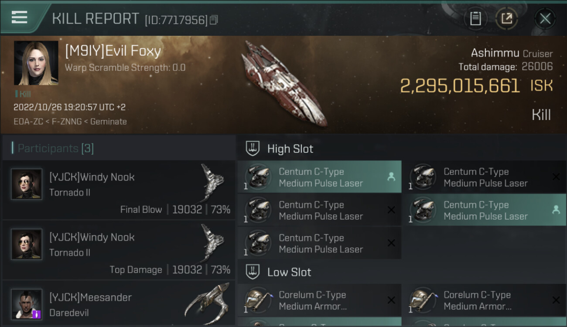This screenshot has width=567, height=327.
Task: Select the left Corelum C-Type Armor module
Action: 319,300
